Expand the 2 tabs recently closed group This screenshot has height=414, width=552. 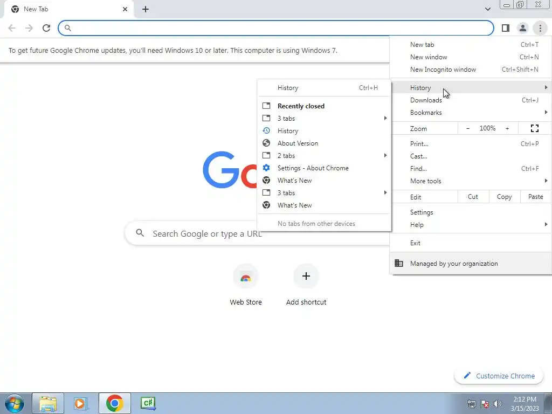click(x=324, y=156)
